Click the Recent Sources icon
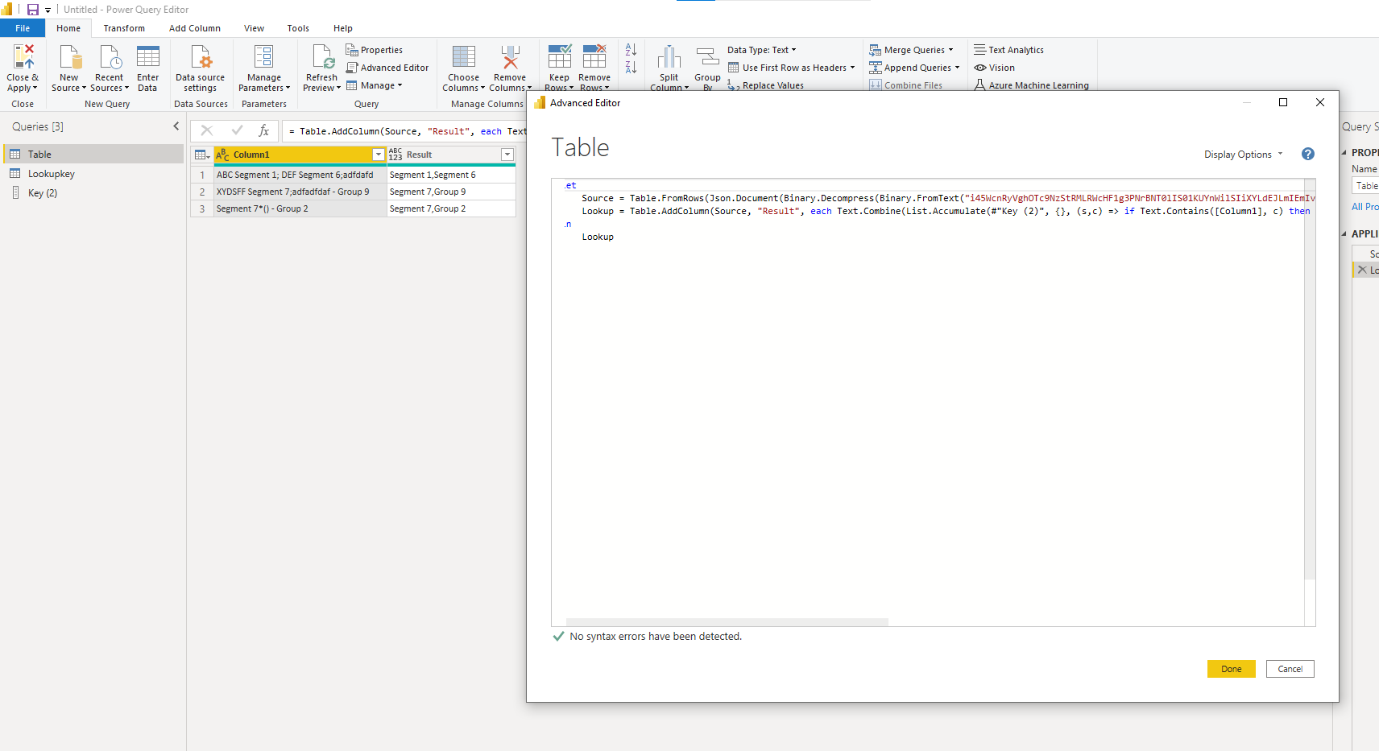The height and width of the screenshot is (751, 1379). [x=110, y=57]
